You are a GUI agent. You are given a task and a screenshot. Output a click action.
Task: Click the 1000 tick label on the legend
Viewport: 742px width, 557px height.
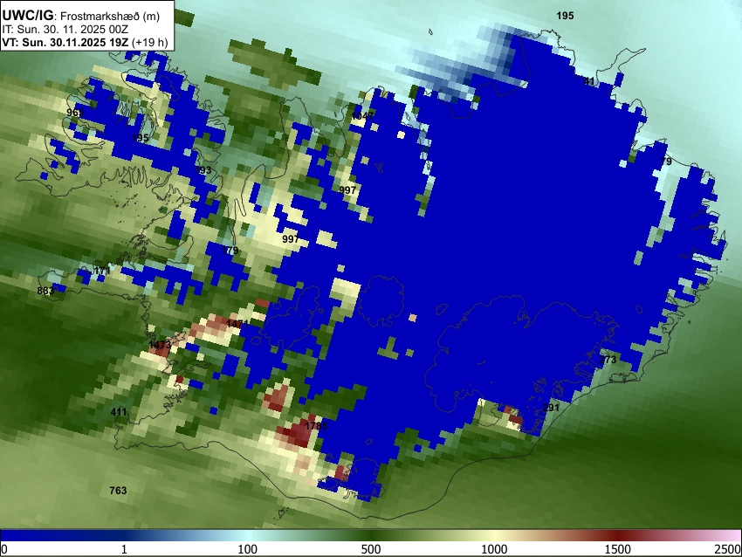pyautogui.click(x=494, y=549)
